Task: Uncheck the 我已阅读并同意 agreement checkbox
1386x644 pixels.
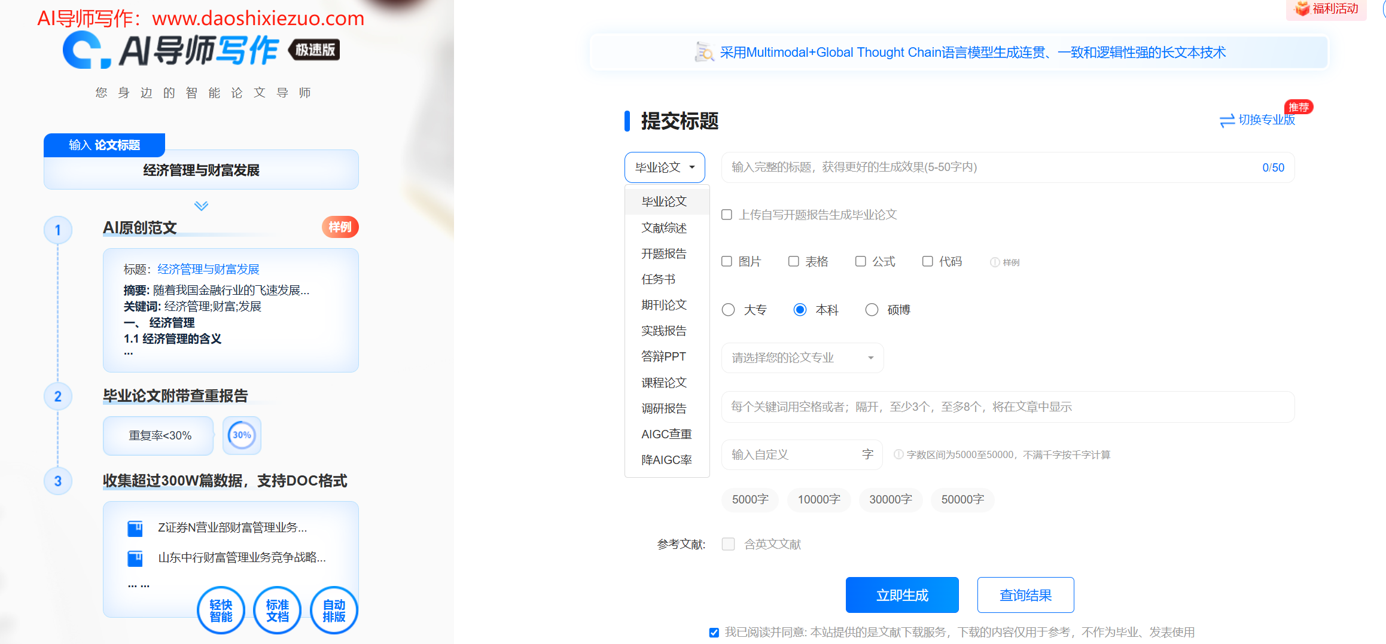Action: pyautogui.click(x=714, y=633)
